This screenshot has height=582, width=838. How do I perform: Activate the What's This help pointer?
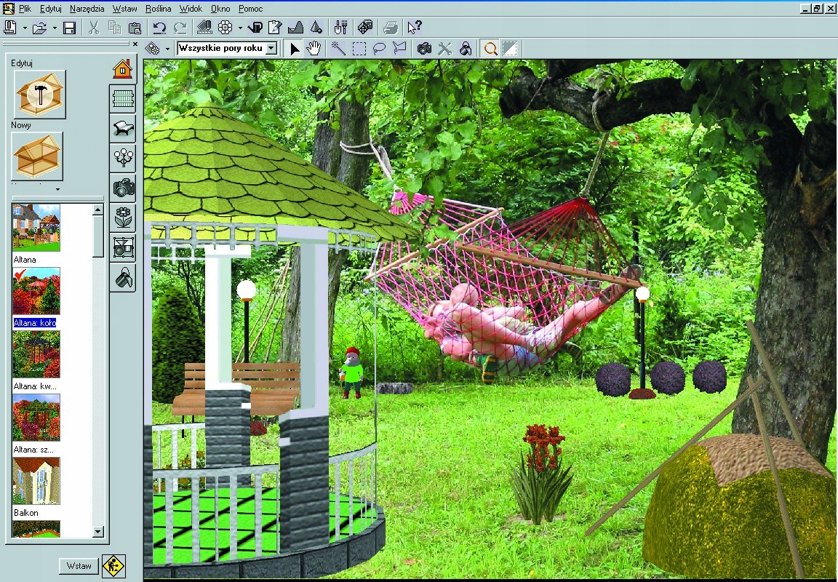(x=414, y=27)
